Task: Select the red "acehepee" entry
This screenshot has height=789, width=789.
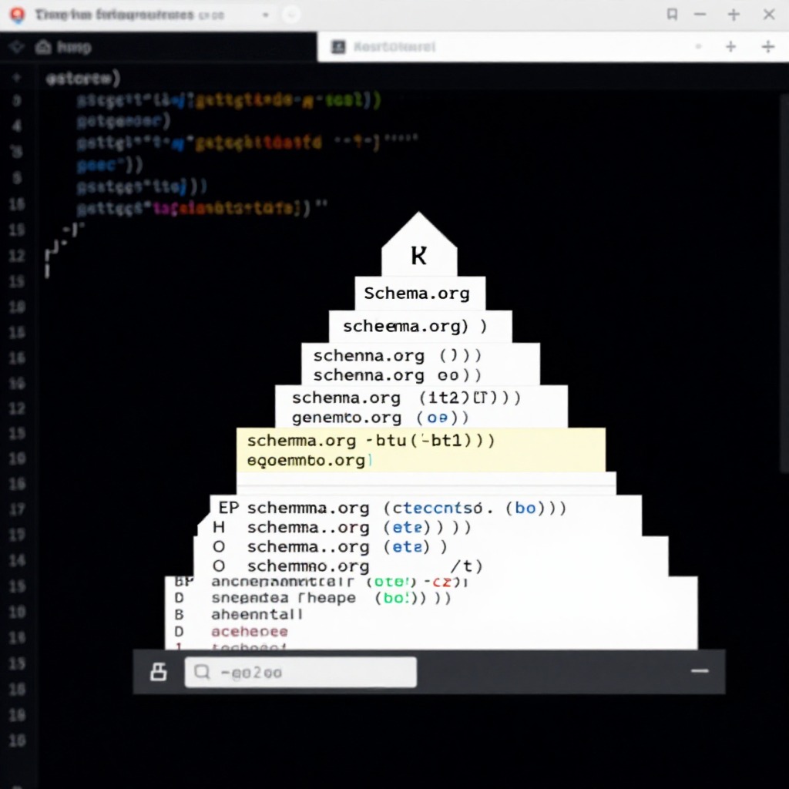Action: point(250,632)
